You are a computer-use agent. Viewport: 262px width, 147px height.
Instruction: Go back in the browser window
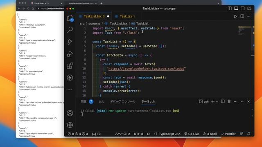[x=19, y=9]
